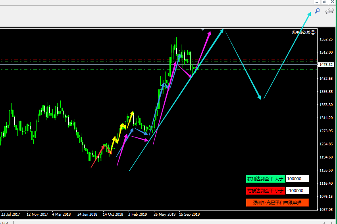Click the smiley face Expert Advisor icon

(313, 33)
